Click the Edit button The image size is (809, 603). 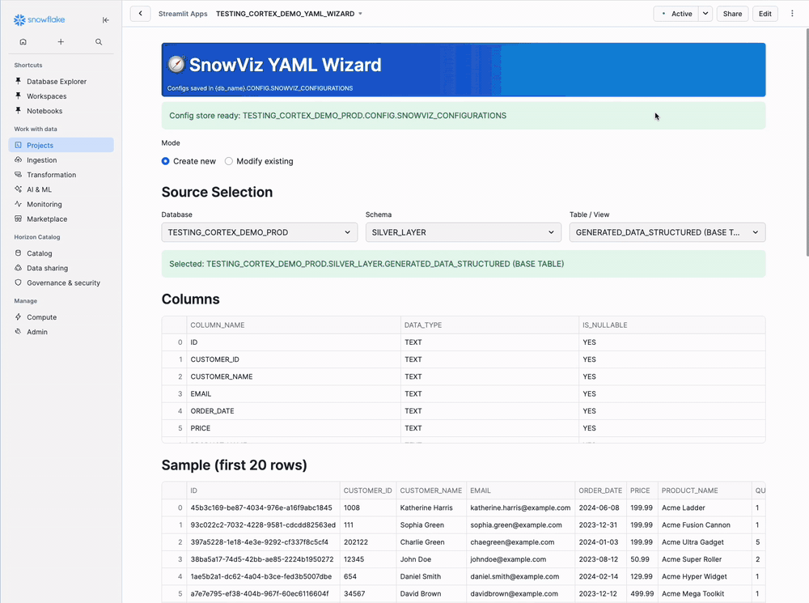[765, 14]
